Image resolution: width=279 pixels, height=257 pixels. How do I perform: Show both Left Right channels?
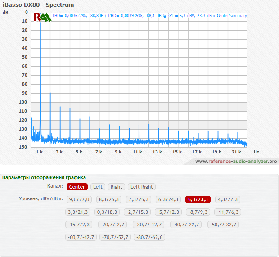coord(142,187)
